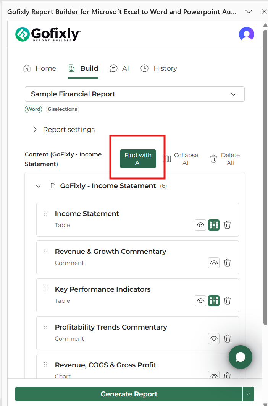
Task: Go to the Home tab
Action: click(40, 68)
